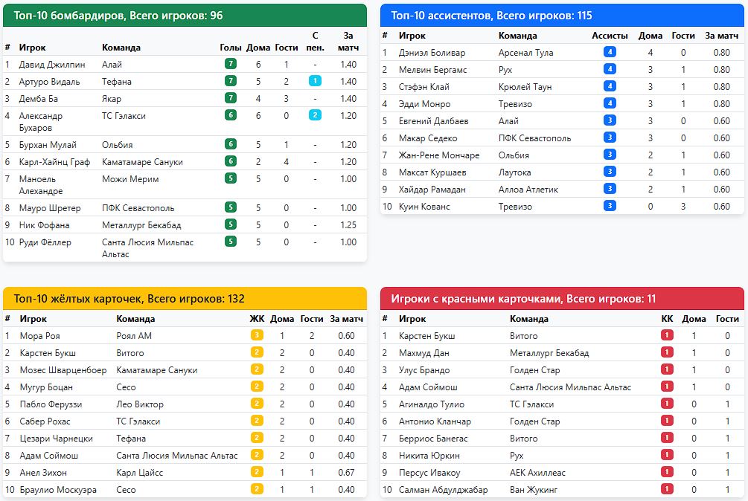Click the Топ-10 ассистентов panel header
The image size is (748, 501).
(562, 16)
